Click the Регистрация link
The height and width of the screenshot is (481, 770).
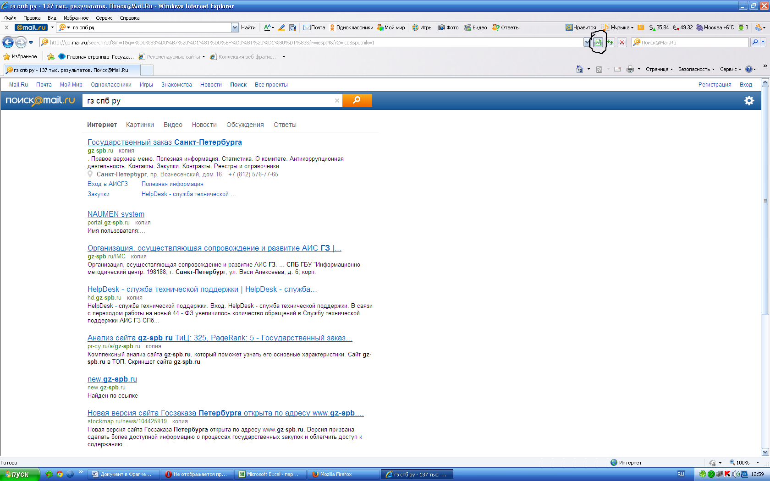[x=715, y=85]
